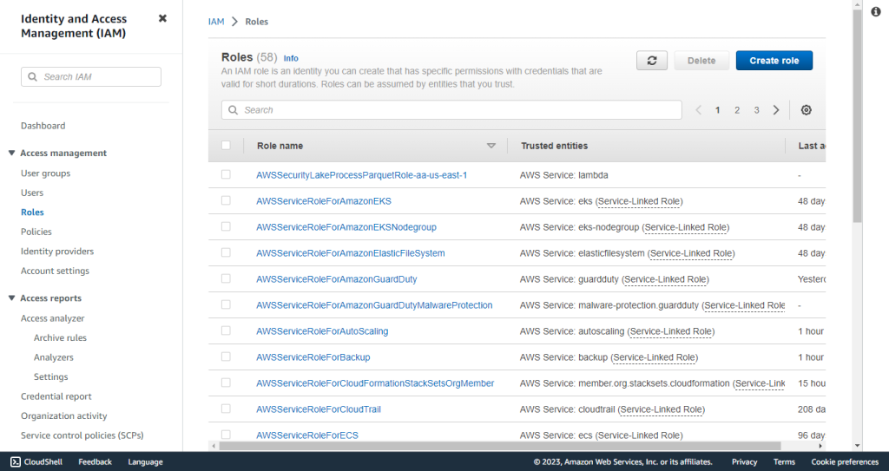Open AWSServiceRoleForAmazonGuardDuty role link
The width and height of the screenshot is (889, 471).
pos(337,279)
